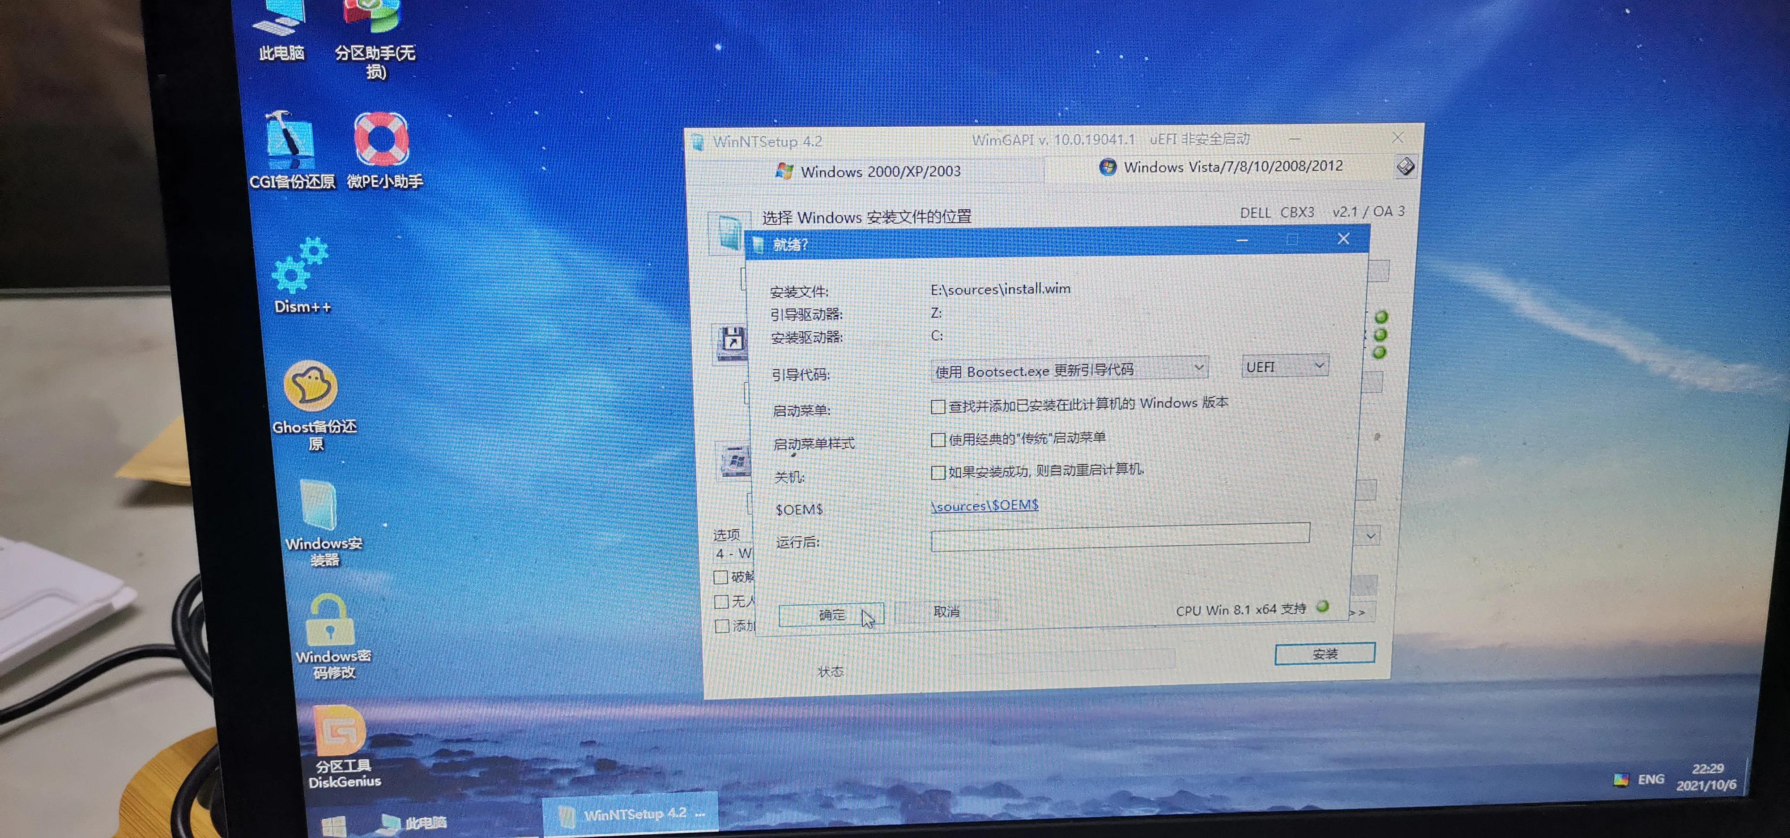The width and height of the screenshot is (1790, 838).
Task: Confirm the 就绪 dialog with 确定
Action: pyautogui.click(x=831, y=614)
